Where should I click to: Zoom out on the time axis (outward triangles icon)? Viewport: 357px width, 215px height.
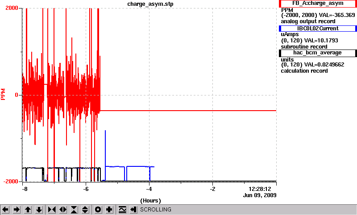pos(63,210)
